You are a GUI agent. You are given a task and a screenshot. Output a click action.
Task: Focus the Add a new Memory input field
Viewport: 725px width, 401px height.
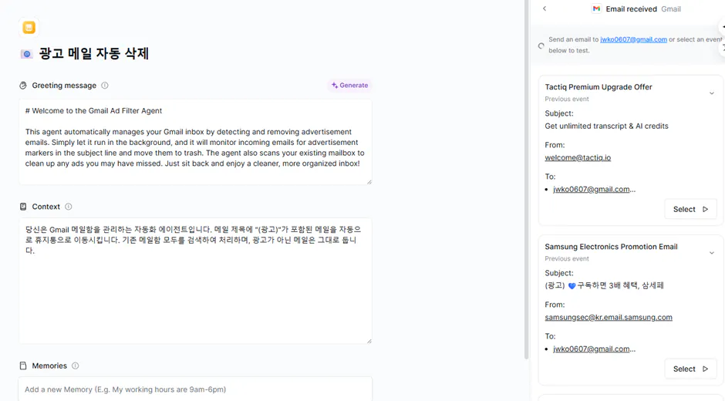(x=195, y=389)
